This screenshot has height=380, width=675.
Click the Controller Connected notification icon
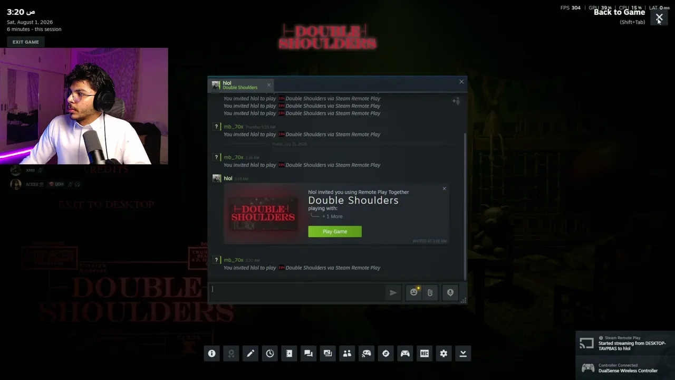point(587,368)
